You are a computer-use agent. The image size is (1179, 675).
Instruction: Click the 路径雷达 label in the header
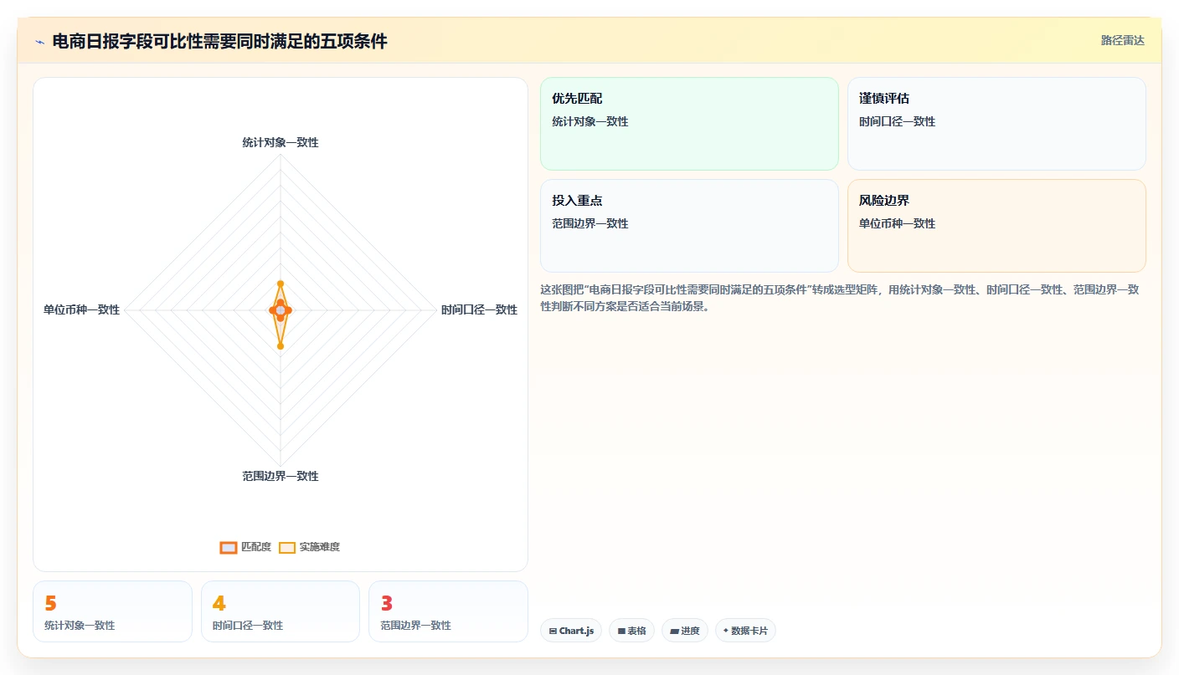(x=1122, y=40)
